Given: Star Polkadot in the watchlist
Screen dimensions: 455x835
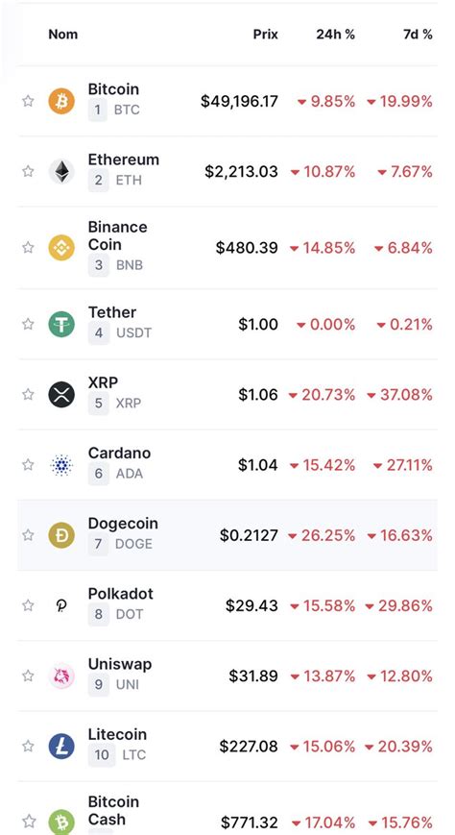Looking at the screenshot, I should pos(28,605).
